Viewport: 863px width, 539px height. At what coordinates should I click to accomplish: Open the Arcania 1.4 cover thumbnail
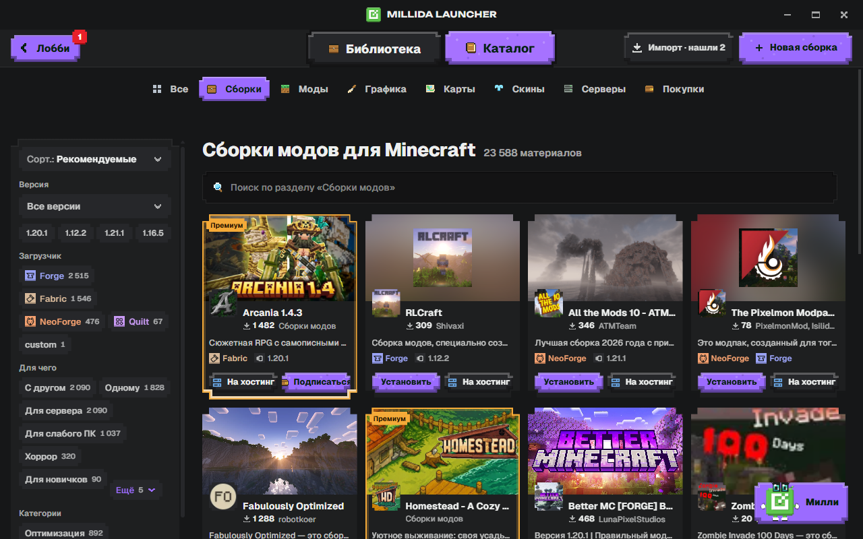coord(280,259)
